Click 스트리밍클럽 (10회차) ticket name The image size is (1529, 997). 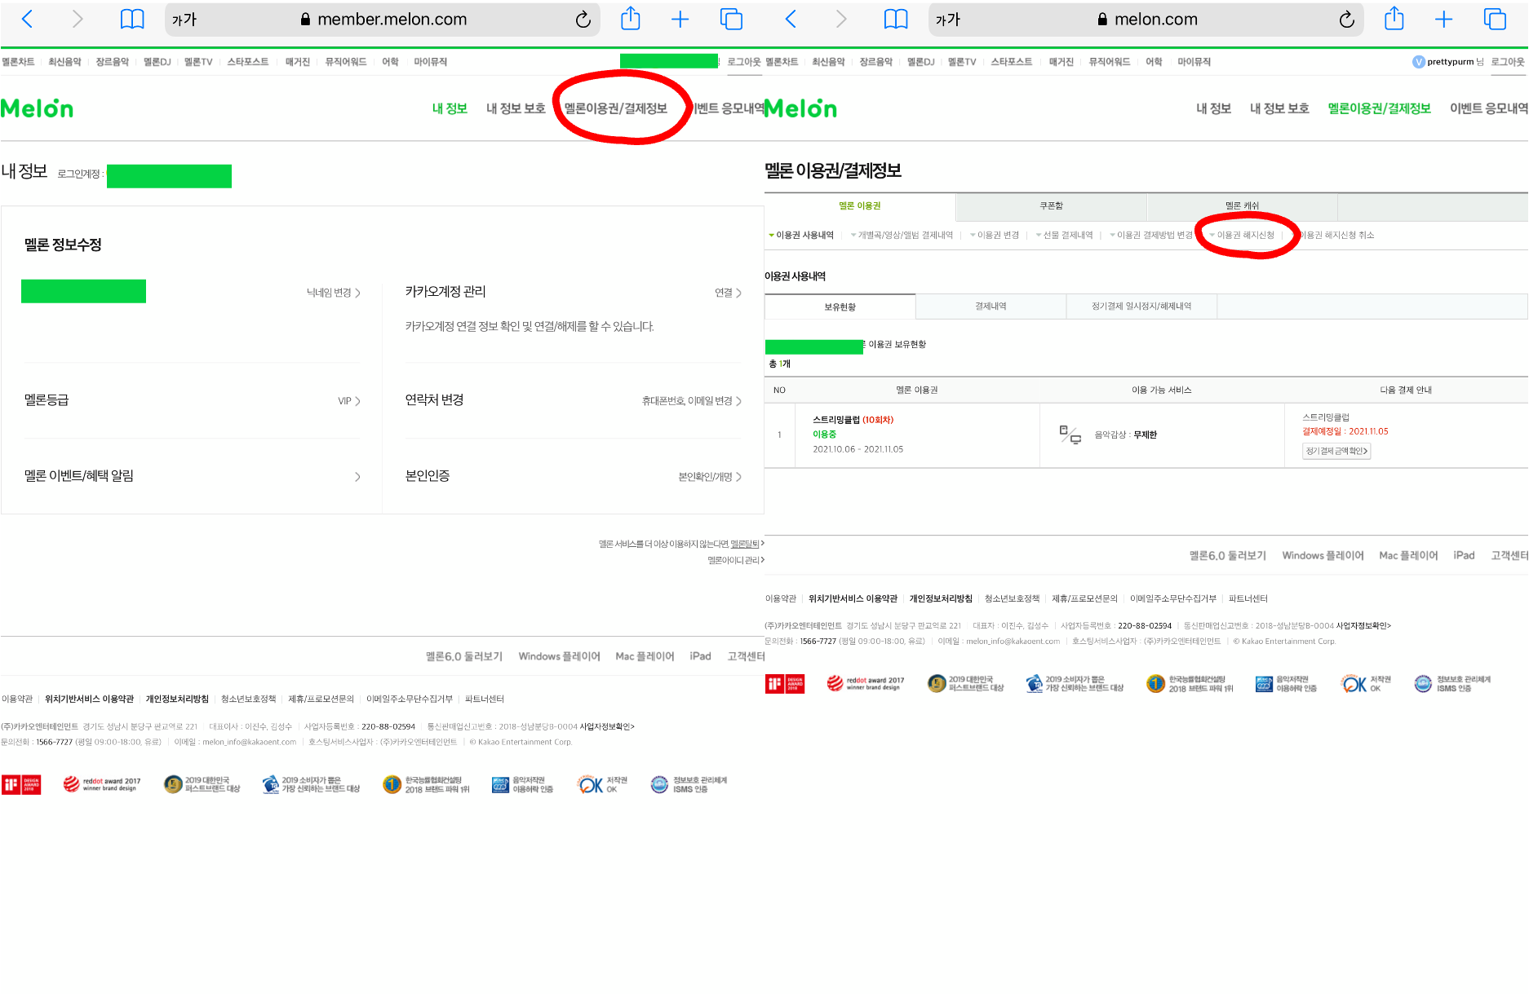coord(853,420)
